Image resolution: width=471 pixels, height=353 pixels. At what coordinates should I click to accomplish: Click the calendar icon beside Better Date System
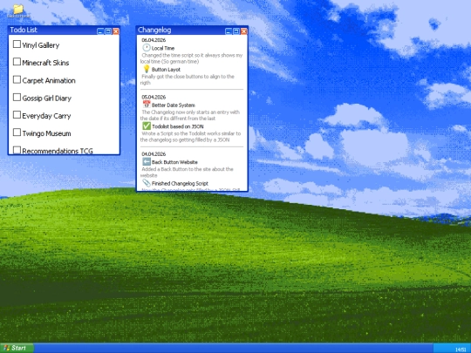tap(146, 105)
